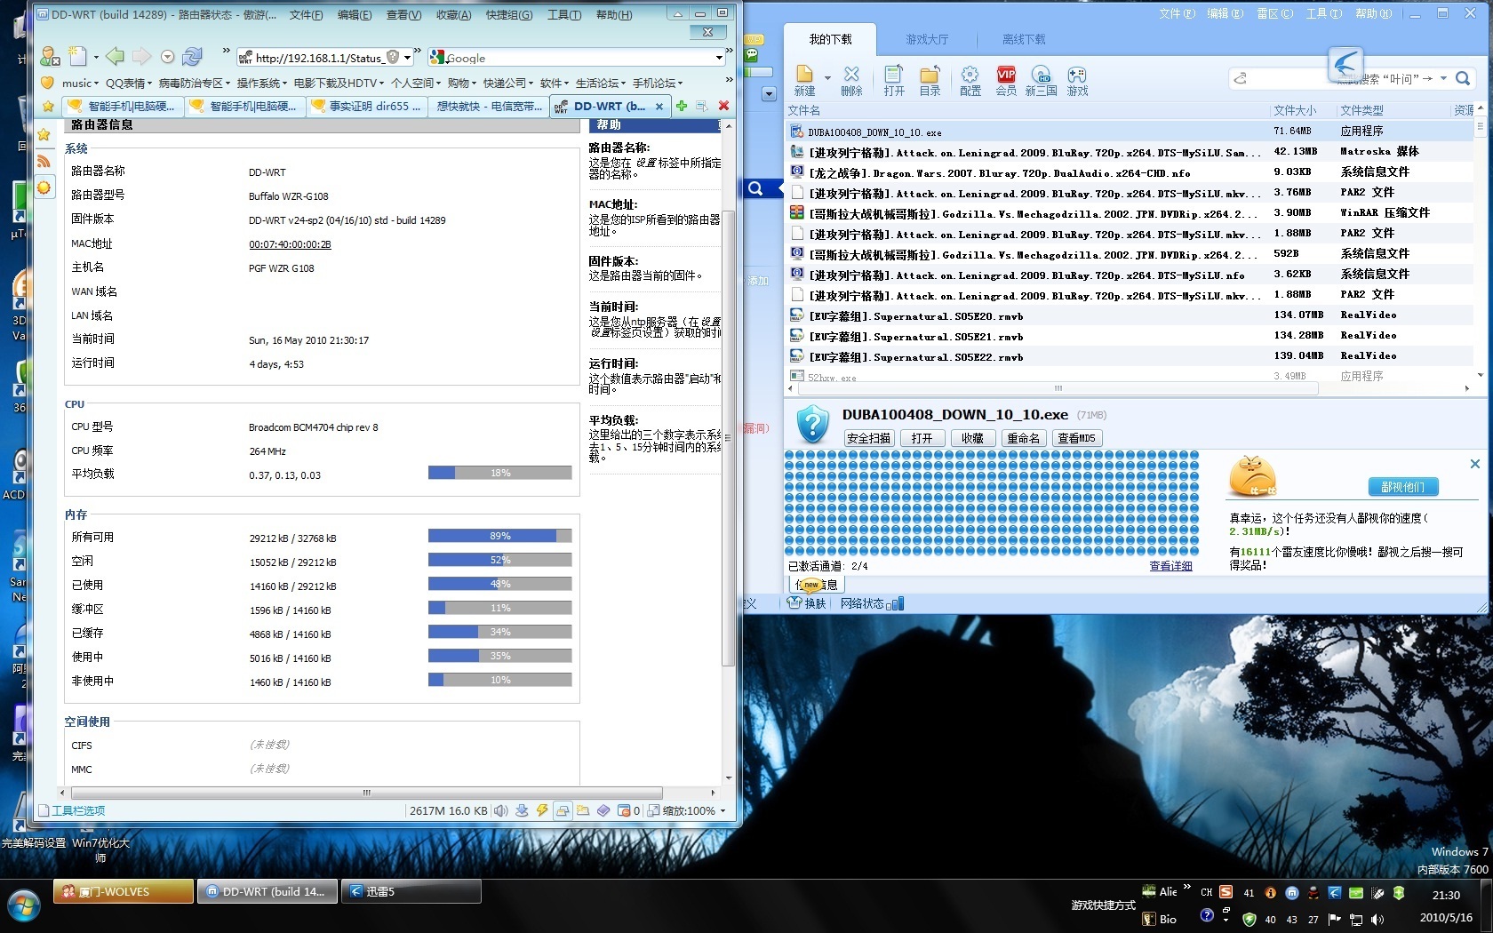Open the 配置 (Settings) gear icon
The height and width of the screenshot is (933, 1493).
coord(970,80)
